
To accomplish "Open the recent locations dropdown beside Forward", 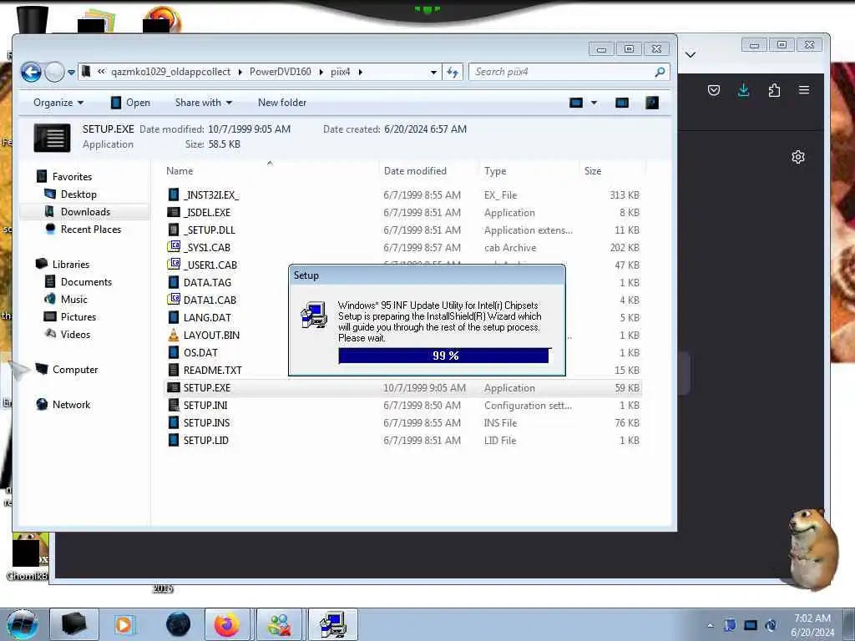I will tap(71, 72).
